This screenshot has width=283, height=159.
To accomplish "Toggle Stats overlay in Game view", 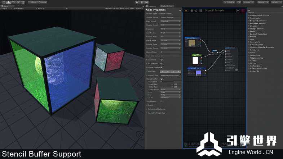I will click(132, 9).
